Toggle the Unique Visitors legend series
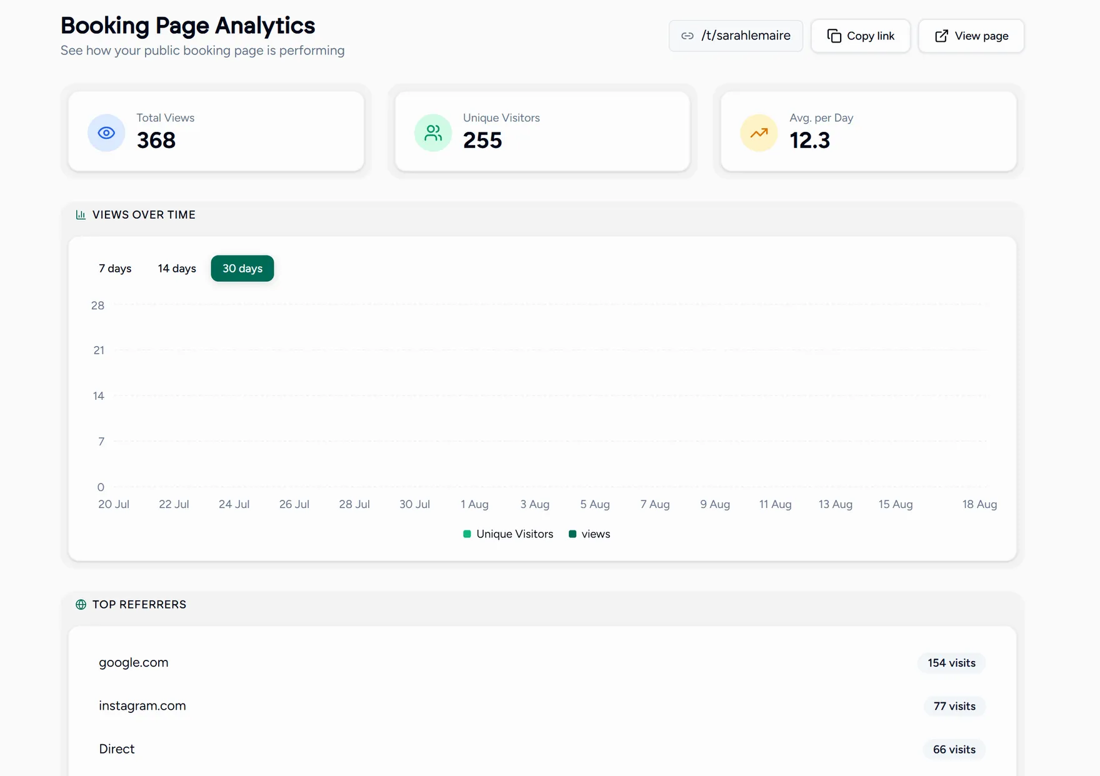Image resolution: width=1100 pixels, height=776 pixels. click(x=508, y=534)
